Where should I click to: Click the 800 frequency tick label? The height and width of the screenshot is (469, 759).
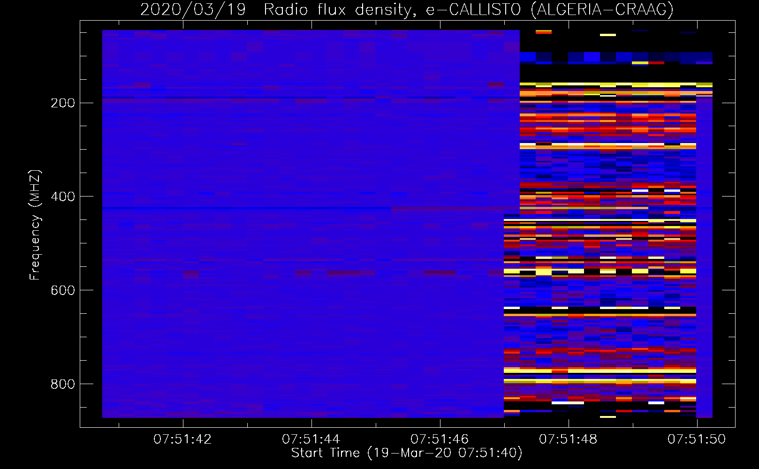pos(63,384)
